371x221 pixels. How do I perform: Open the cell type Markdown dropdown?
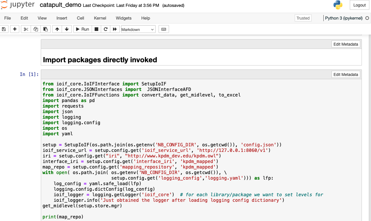click(138, 29)
